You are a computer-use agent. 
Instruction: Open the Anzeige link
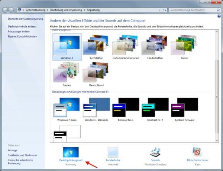[13, 150]
